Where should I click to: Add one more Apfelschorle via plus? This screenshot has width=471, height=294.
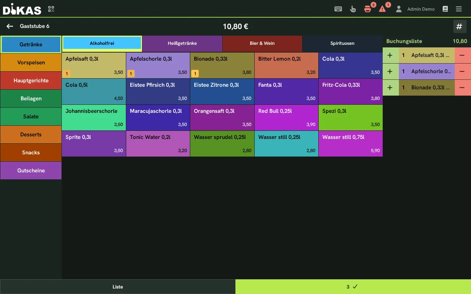point(390,71)
